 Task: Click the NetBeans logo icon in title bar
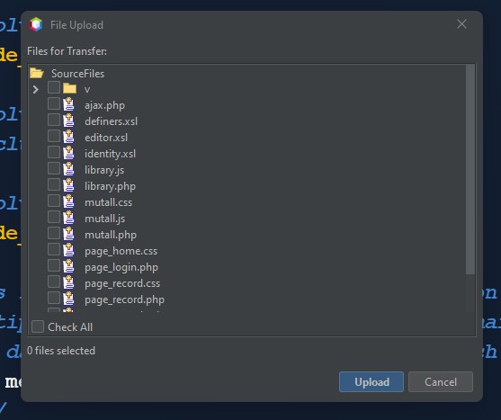(36, 24)
